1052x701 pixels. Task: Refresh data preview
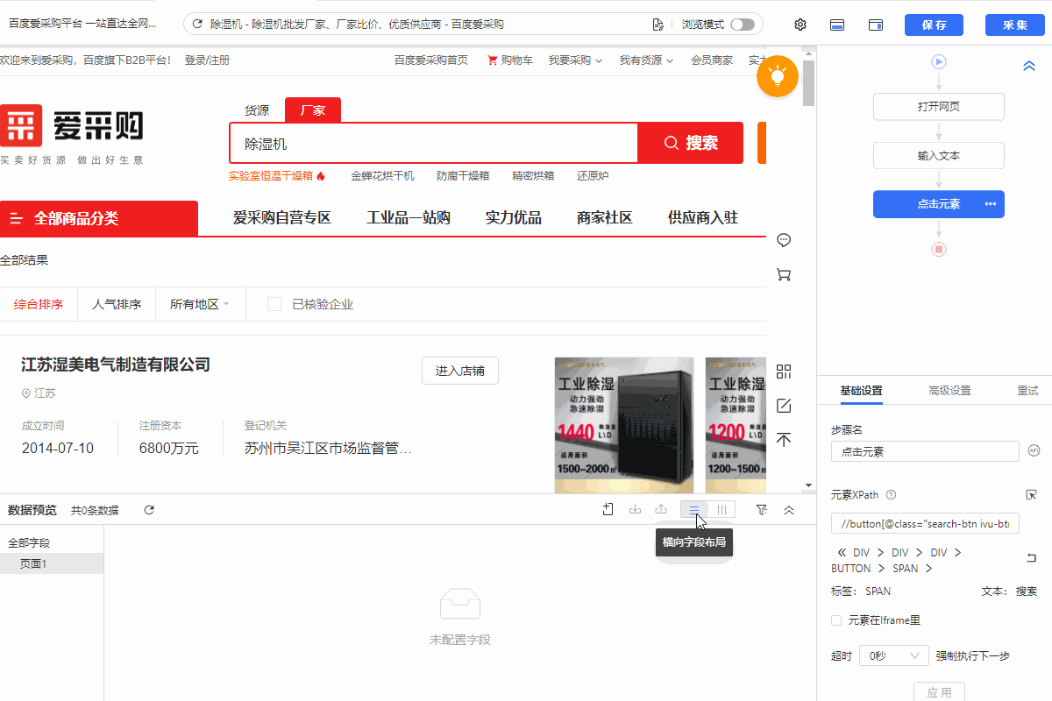(x=149, y=510)
